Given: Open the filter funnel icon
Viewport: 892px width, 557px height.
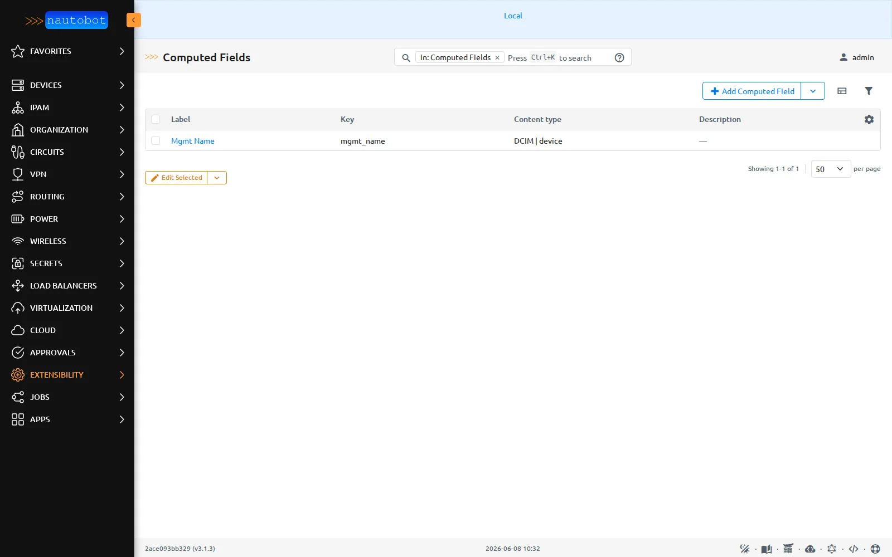Looking at the screenshot, I should coord(869,91).
